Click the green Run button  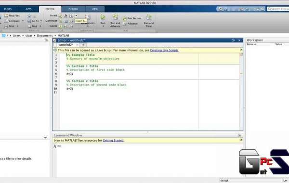(103, 17)
